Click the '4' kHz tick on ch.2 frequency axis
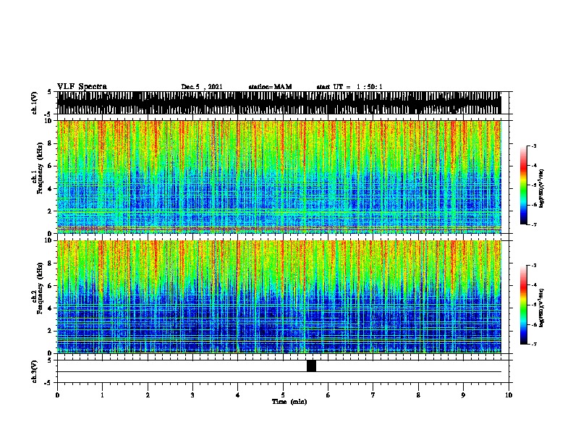Screen dimensions: 573x443 click(x=51, y=308)
